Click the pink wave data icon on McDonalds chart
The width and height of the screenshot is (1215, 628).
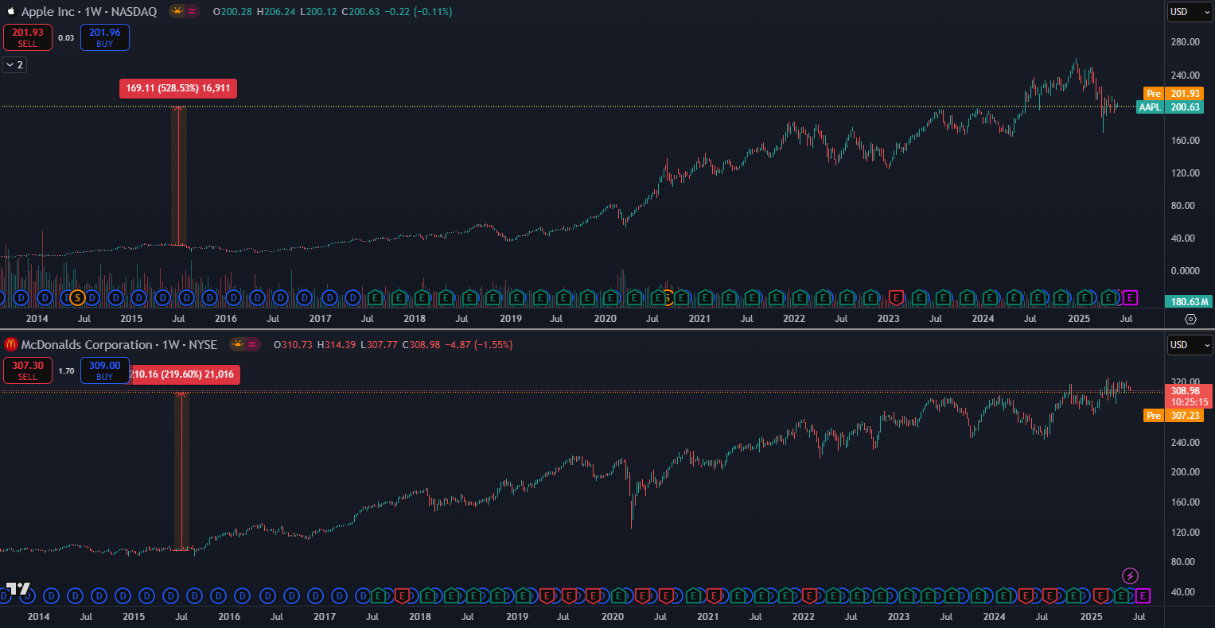point(253,345)
